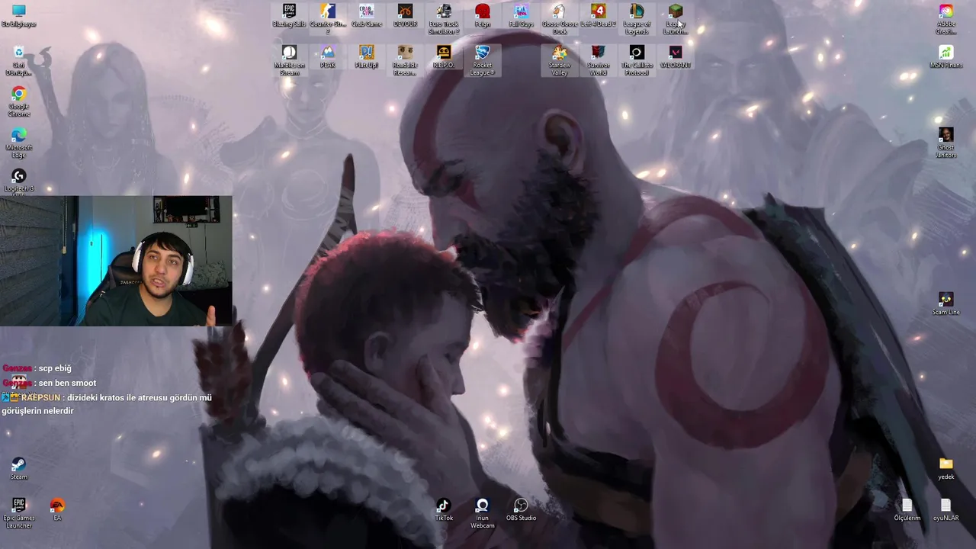Launch the Steam desktop shortcut
976x549 pixels.
(18, 468)
